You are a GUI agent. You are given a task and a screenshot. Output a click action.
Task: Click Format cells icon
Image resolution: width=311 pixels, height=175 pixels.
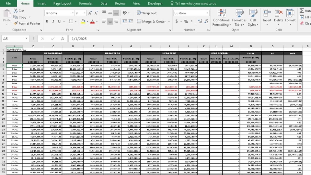click(290, 13)
